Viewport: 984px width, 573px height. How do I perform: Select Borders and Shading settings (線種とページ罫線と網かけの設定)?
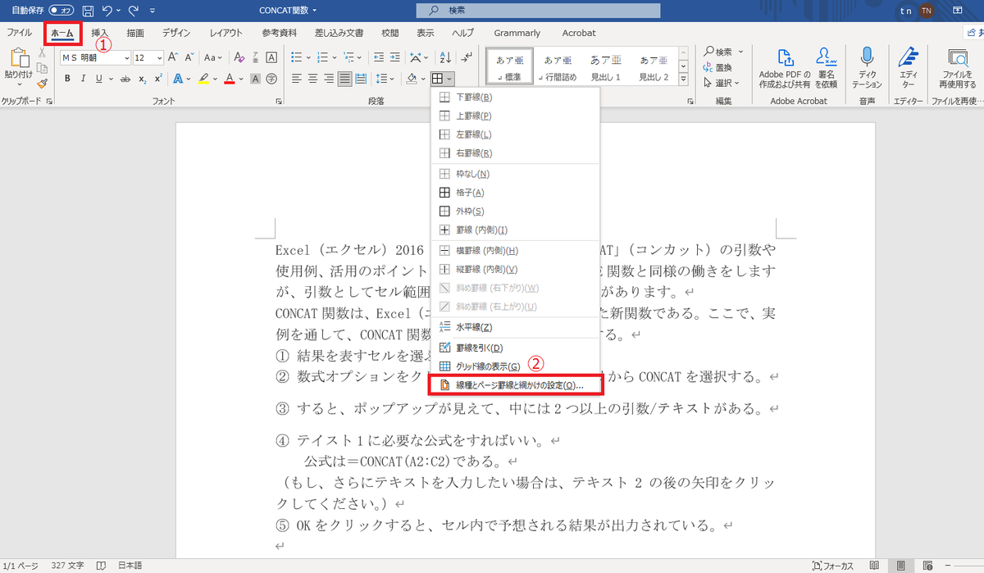(516, 384)
